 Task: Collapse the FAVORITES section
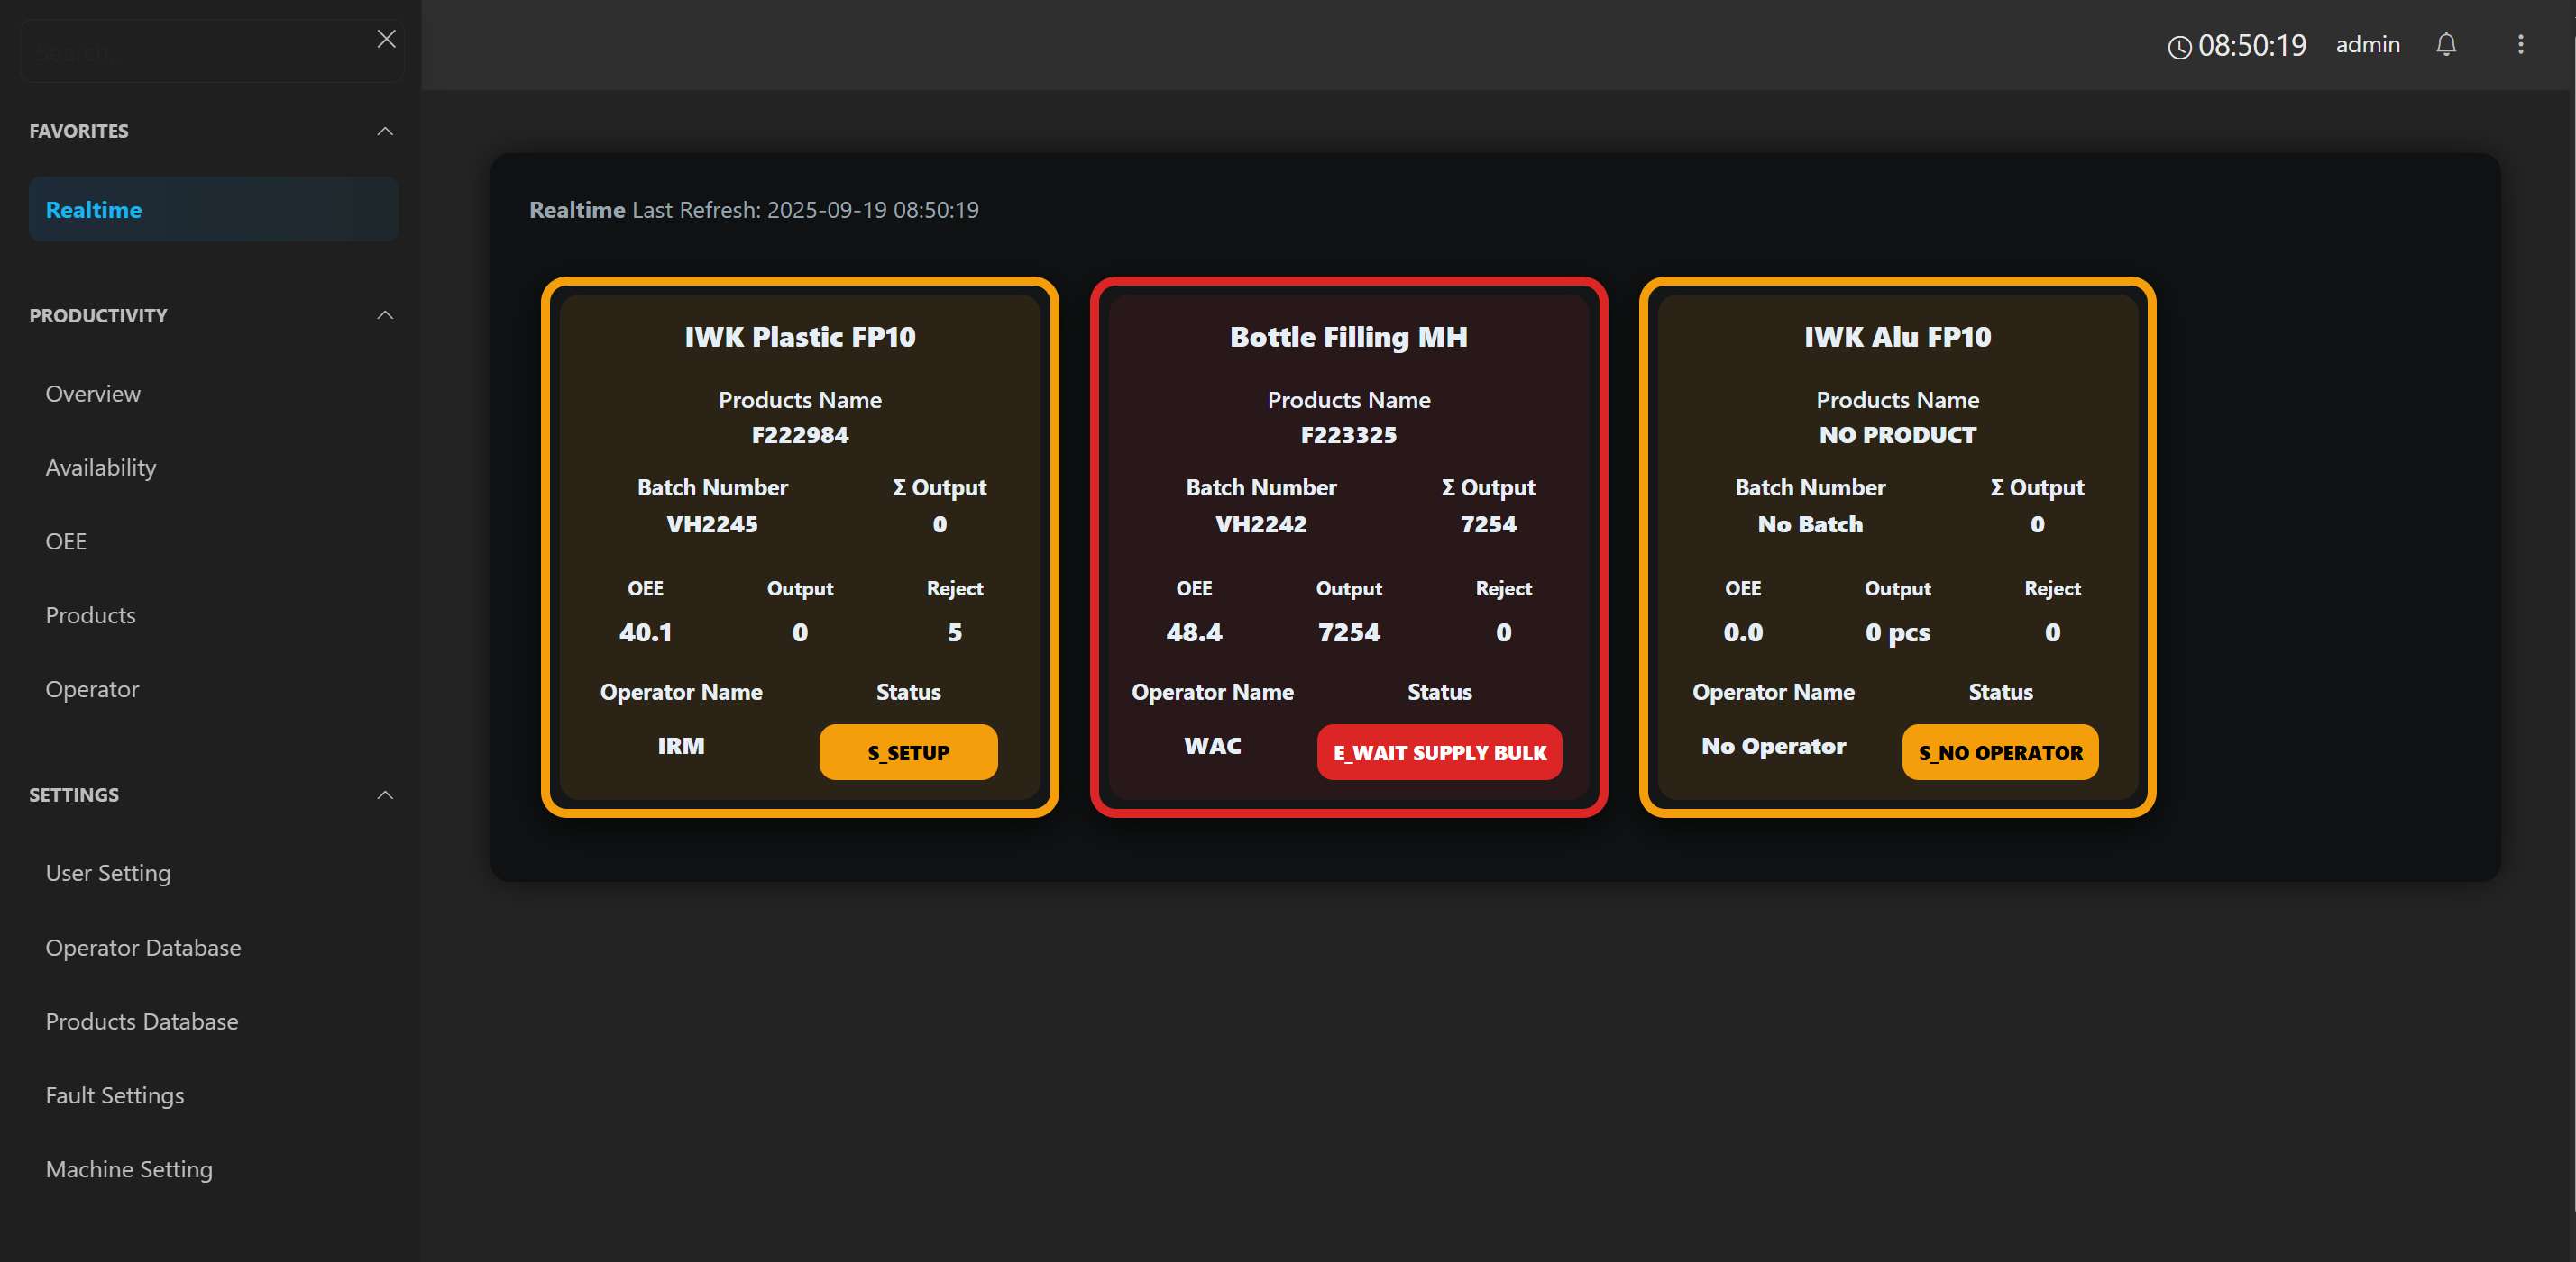[386, 131]
